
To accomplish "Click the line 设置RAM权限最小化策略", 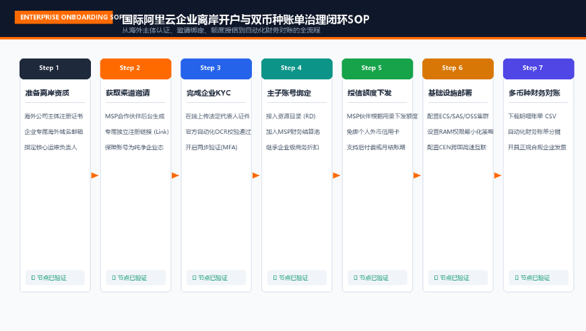I will coord(460,132).
